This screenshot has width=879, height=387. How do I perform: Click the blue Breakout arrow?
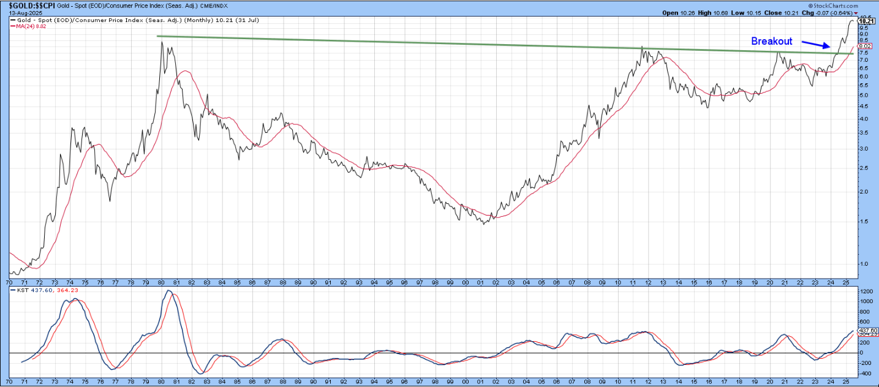[816, 44]
